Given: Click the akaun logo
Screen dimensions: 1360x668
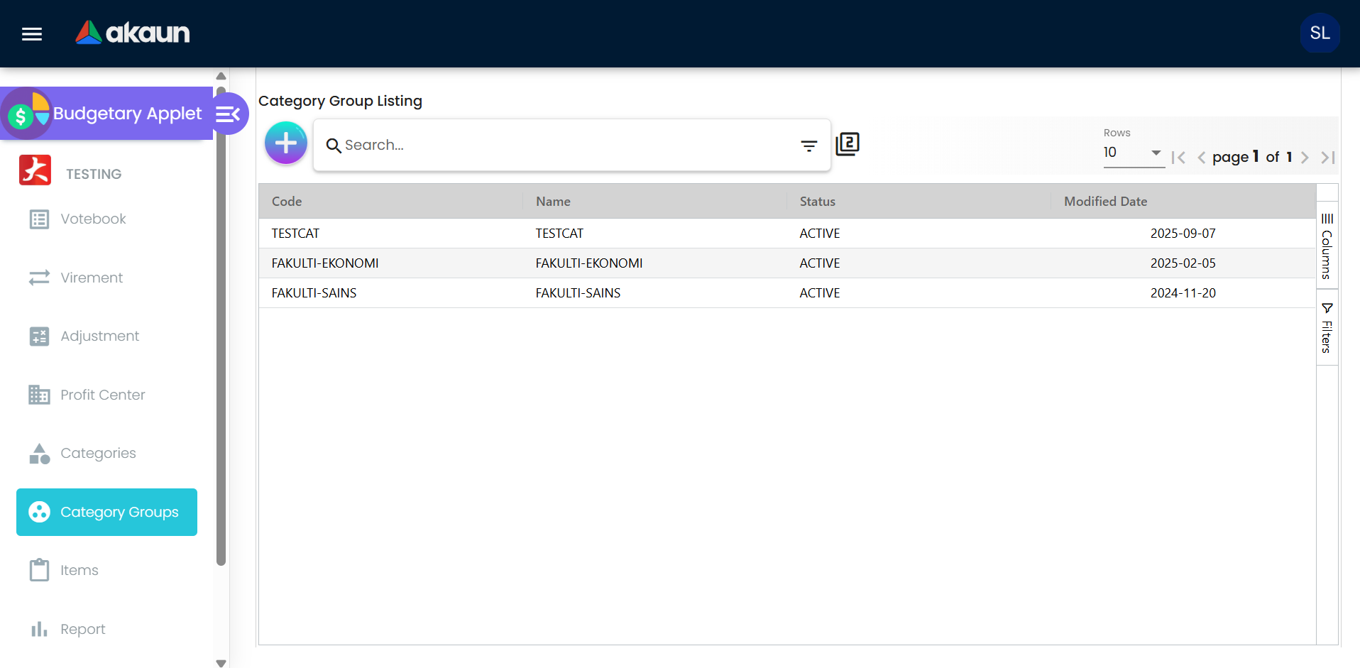Looking at the screenshot, I should (133, 33).
